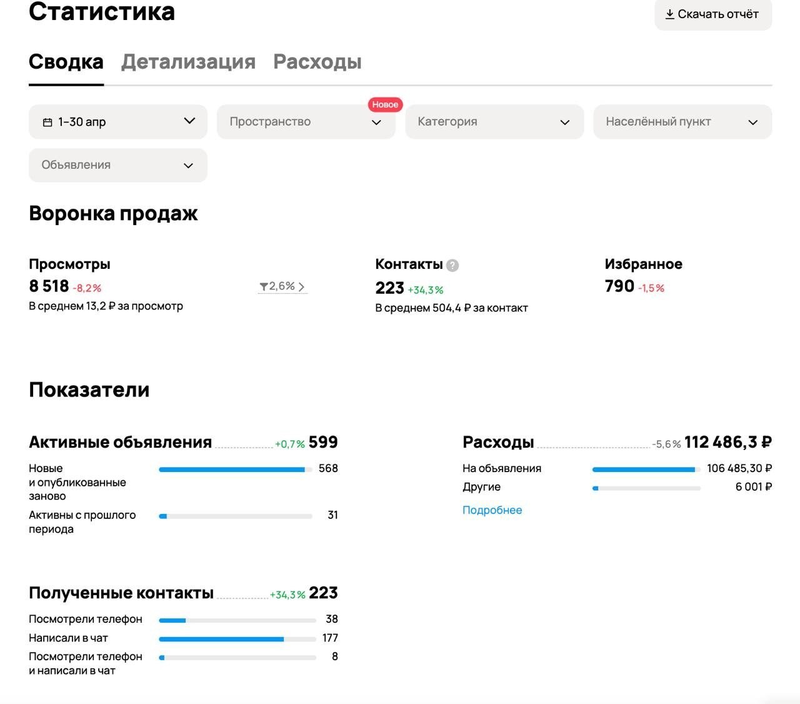
Task: Click the calendar icon in date filter
Action: click(x=47, y=122)
